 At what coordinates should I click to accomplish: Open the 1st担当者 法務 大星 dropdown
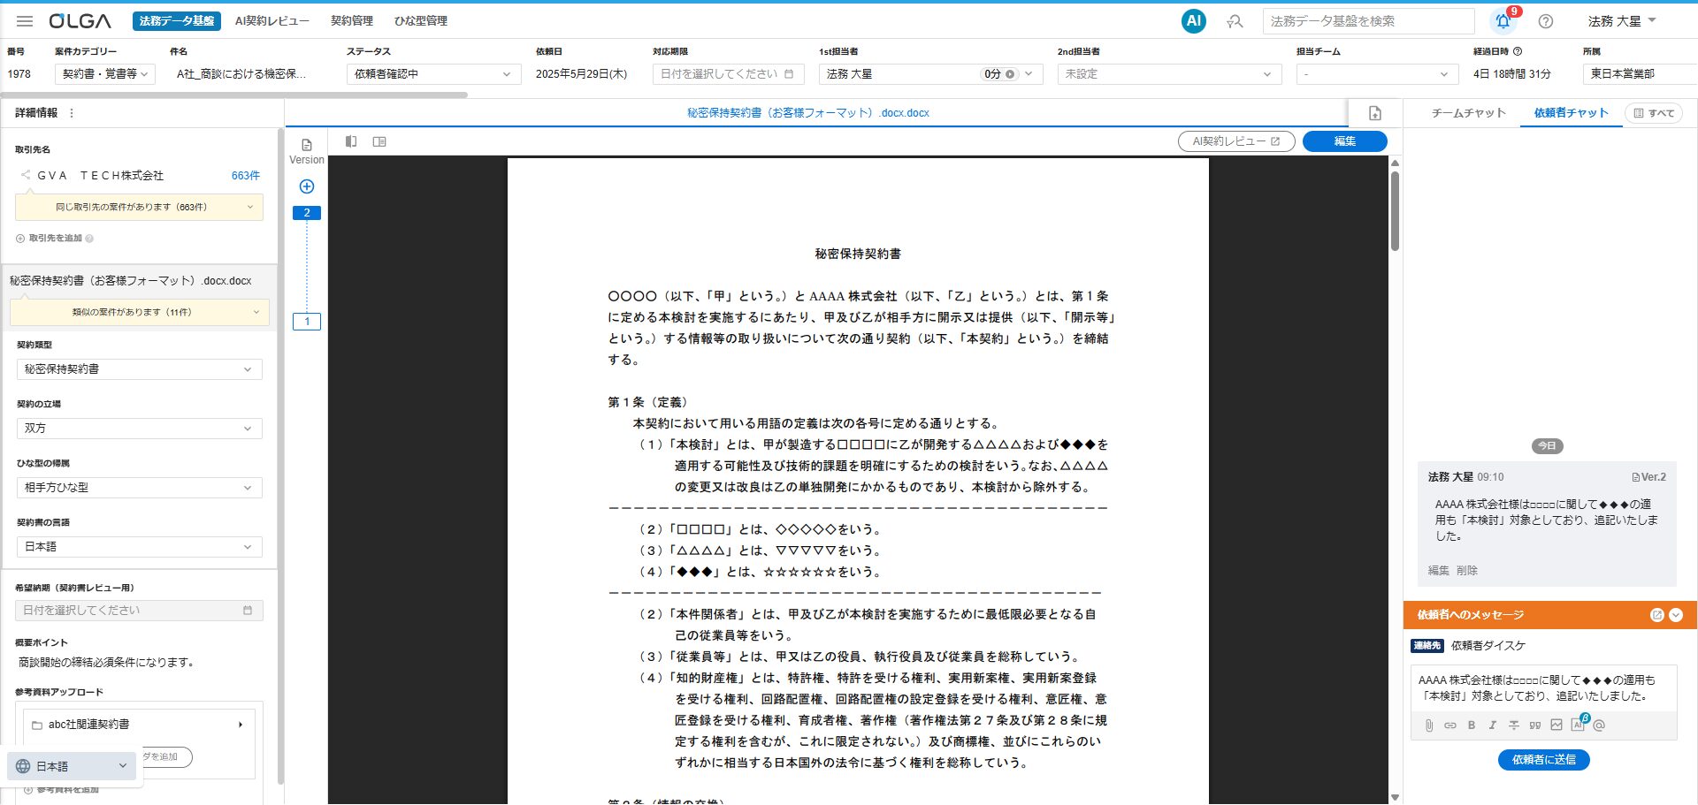[x=931, y=74]
